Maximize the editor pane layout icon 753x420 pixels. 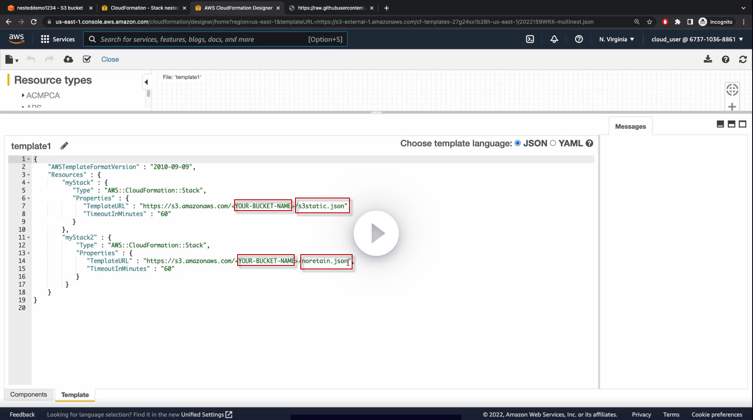[x=743, y=124]
